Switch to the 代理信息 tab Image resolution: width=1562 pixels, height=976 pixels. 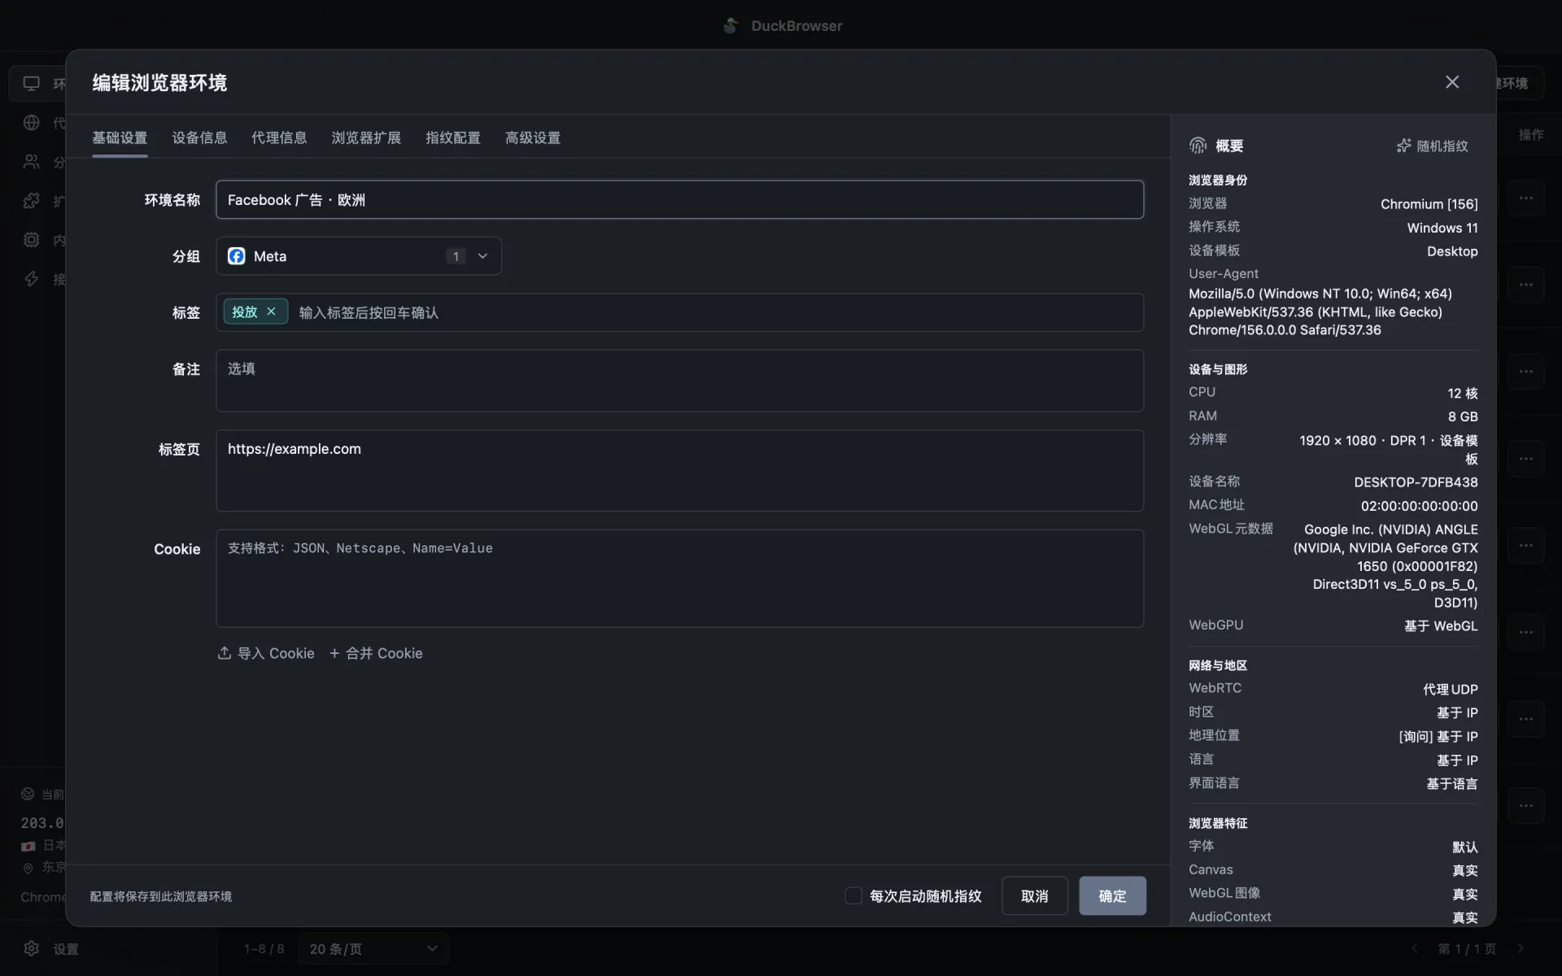[279, 137]
